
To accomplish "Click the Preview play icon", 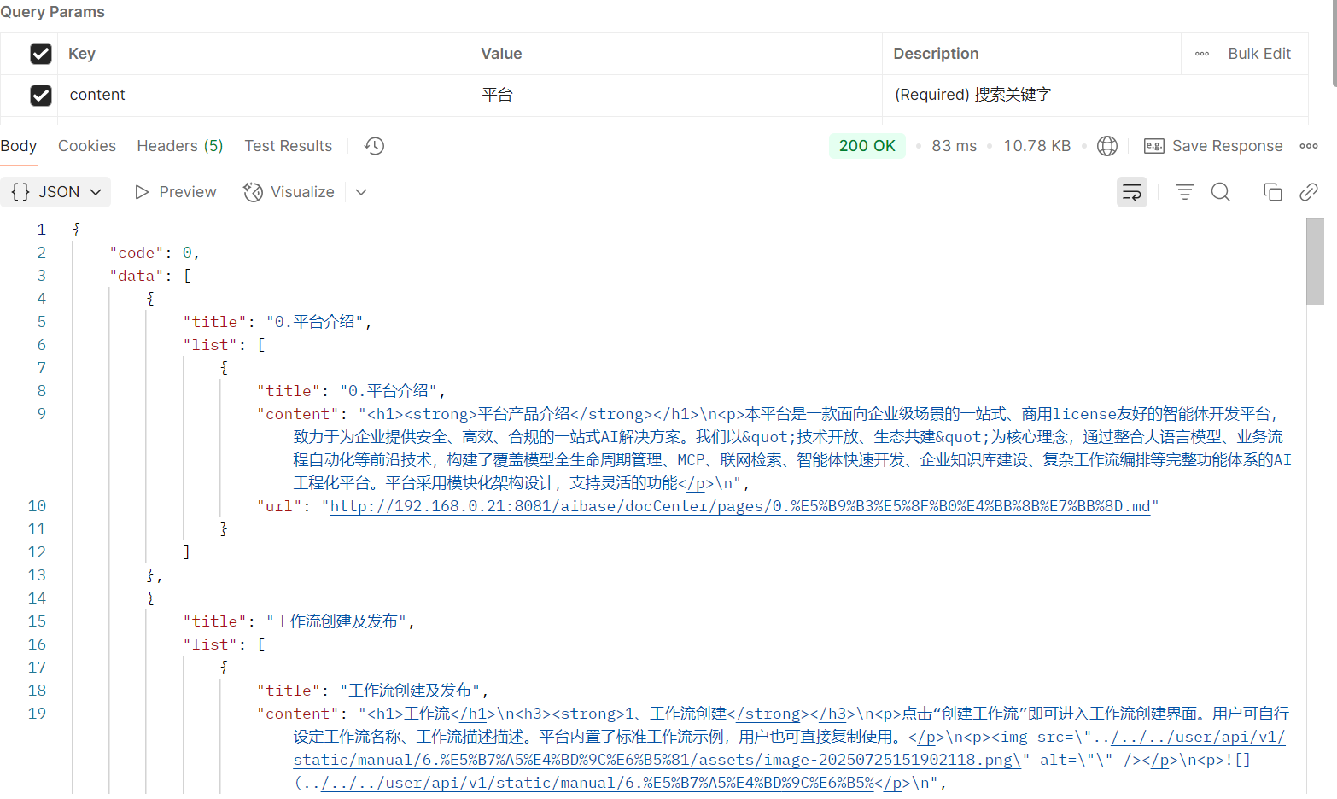I will [x=142, y=192].
